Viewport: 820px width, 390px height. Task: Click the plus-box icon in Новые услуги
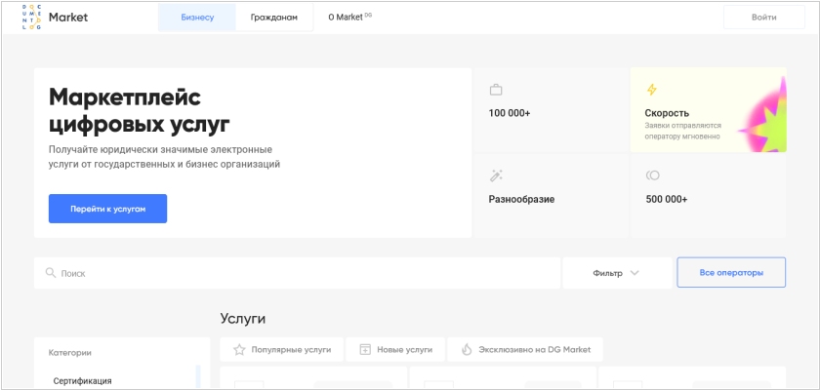click(365, 350)
